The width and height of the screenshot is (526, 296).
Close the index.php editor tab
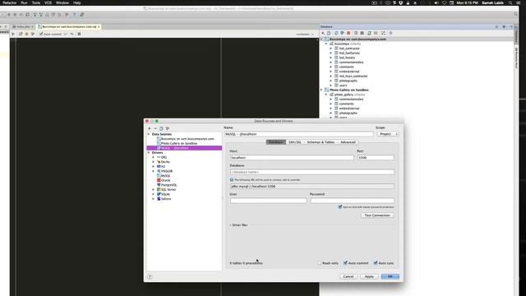click(32, 26)
